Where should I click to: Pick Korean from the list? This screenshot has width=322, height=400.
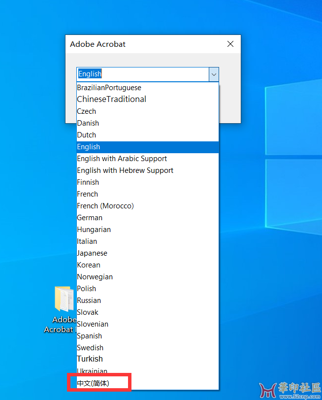pos(148,265)
